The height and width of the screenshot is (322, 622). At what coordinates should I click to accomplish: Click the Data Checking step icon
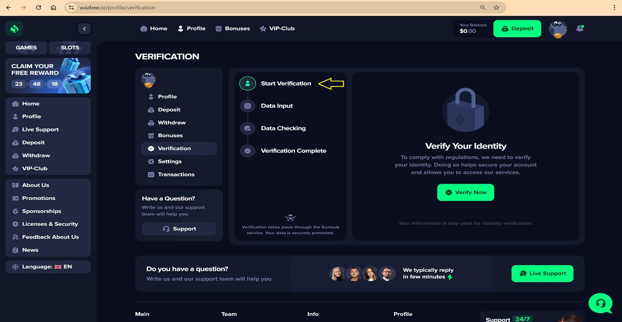tap(247, 128)
